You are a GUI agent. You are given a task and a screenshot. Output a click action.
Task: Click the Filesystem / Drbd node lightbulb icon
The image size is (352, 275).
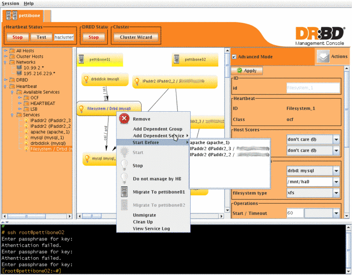click(81, 109)
